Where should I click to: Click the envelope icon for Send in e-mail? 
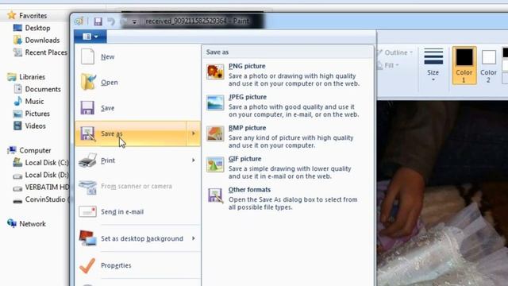pos(87,211)
